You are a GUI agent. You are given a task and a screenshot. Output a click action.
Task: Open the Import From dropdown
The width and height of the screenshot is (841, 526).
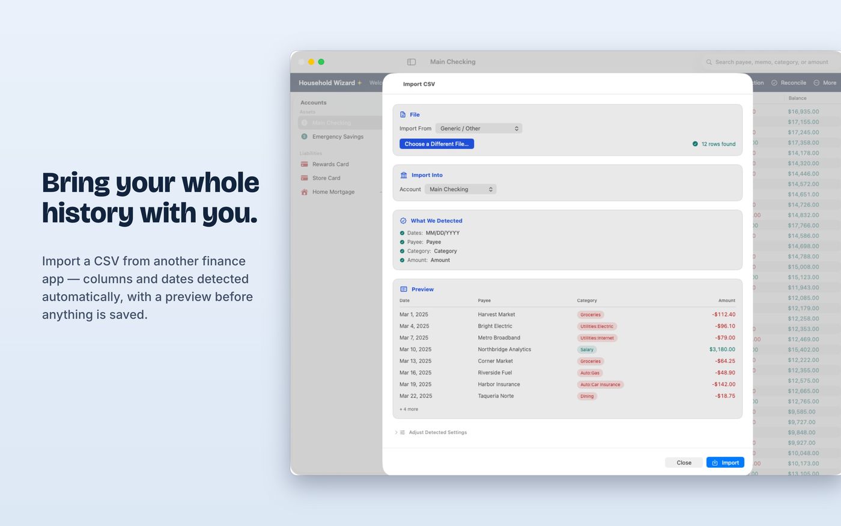point(479,129)
